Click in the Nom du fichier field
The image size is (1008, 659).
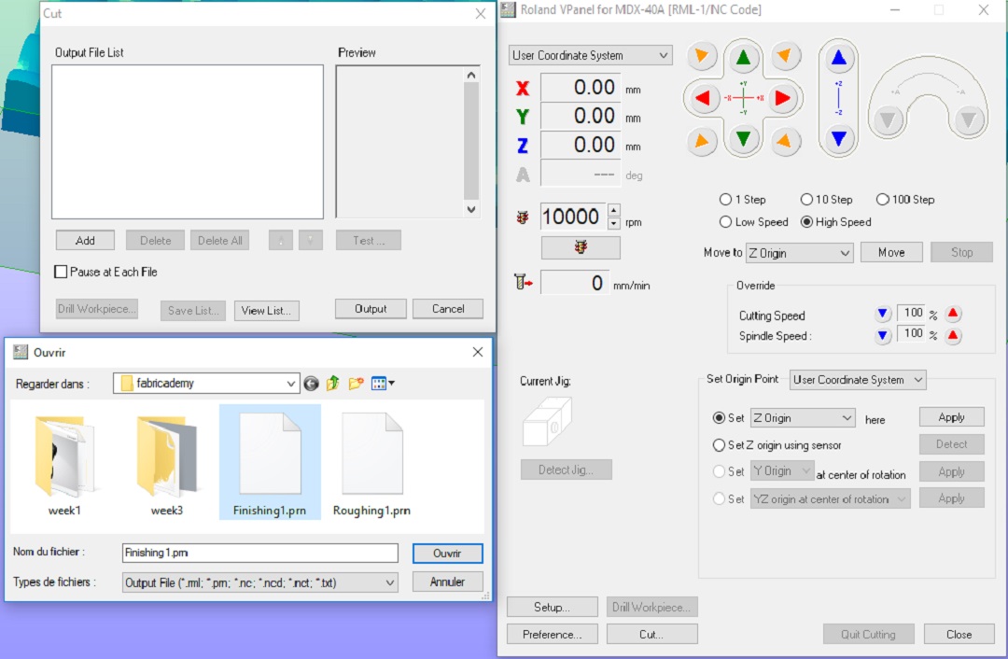(x=259, y=553)
